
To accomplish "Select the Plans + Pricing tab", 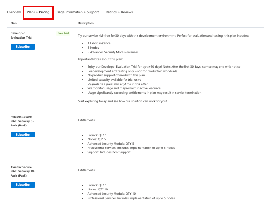I will tap(38, 12).
